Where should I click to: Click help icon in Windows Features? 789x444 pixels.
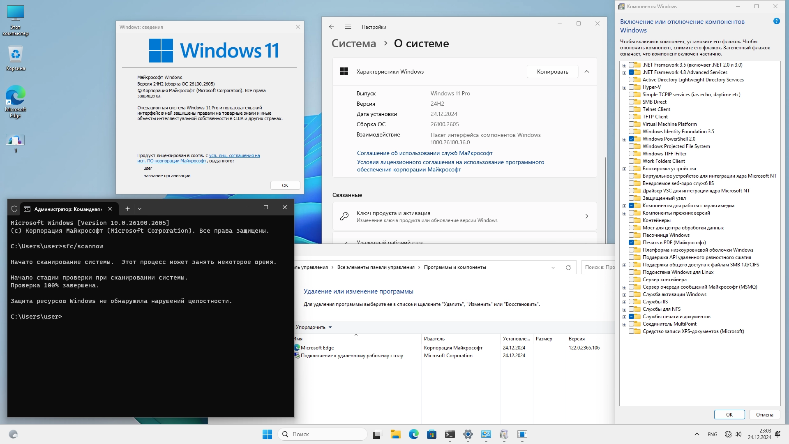coord(776,21)
